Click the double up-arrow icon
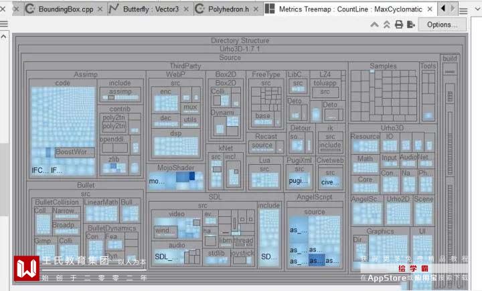482x291 pixels. pyautogui.click(x=387, y=25)
